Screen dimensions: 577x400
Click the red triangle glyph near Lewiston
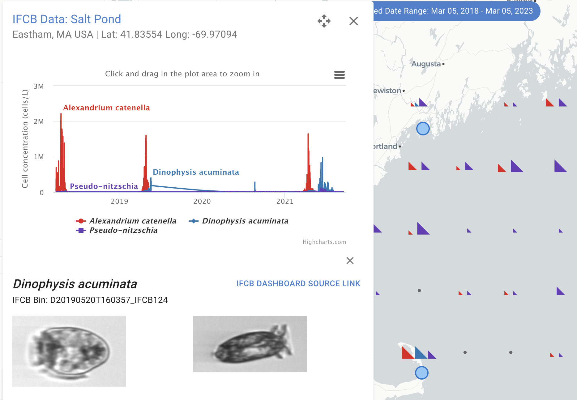coord(412,105)
